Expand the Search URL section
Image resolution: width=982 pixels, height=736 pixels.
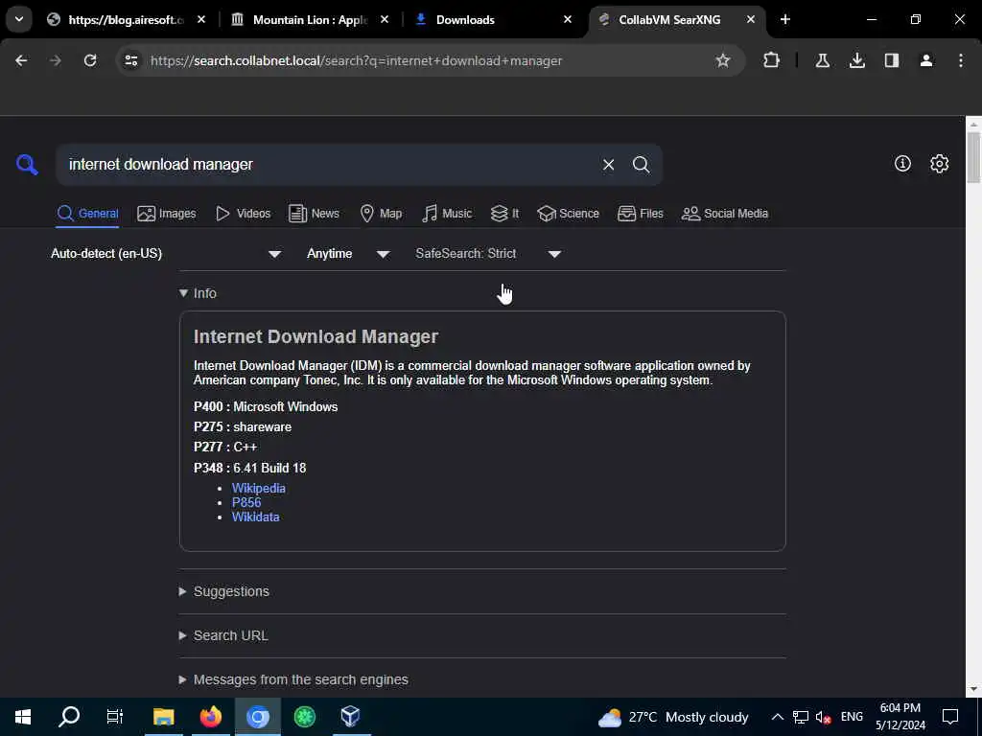pos(223,635)
